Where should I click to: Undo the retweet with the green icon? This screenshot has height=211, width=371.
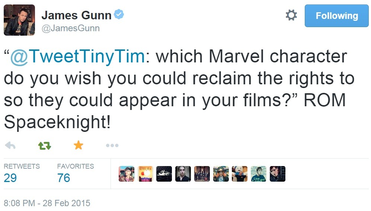[x=45, y=146]
